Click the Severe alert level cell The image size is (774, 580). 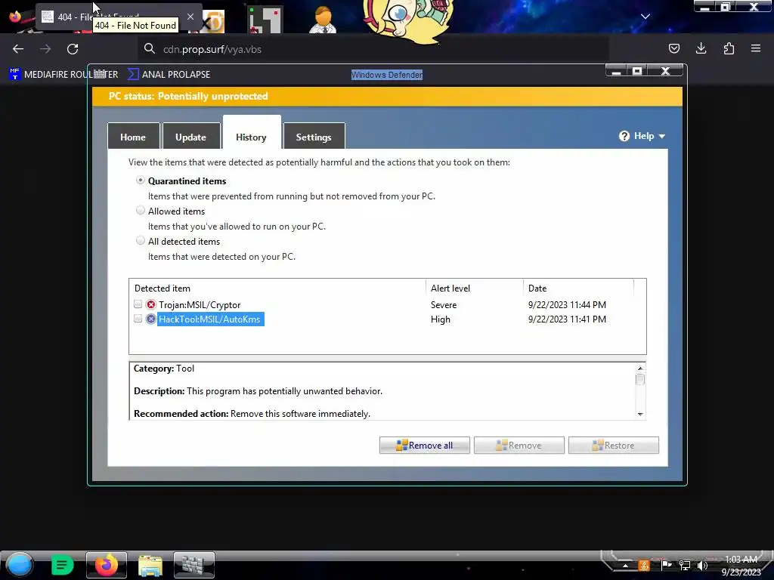[x=444, y=305]
